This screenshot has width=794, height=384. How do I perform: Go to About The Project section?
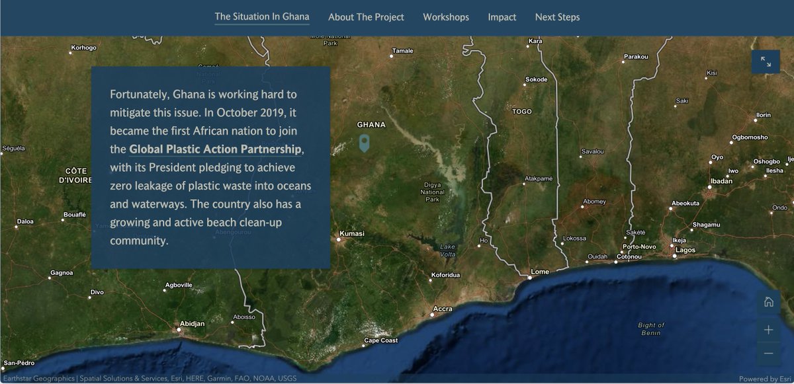coord(366,17)
